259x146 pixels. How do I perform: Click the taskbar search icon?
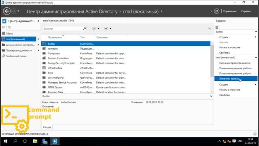pos(15,141)
